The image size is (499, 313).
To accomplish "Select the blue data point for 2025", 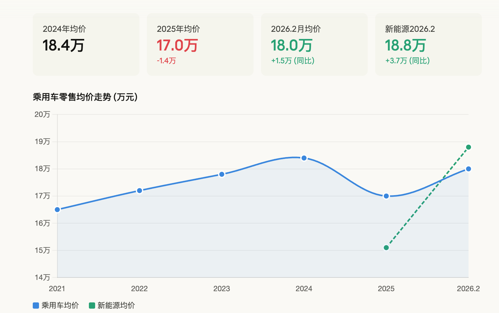I will coord(386,196).
